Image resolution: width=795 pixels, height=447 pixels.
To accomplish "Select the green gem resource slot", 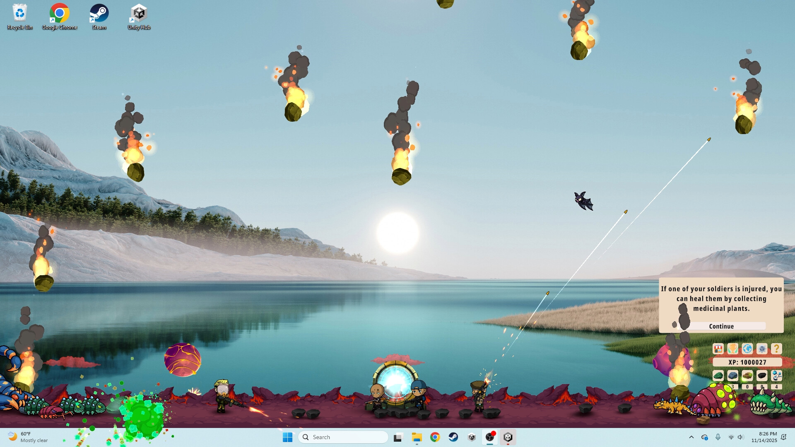I will (718, 376).
